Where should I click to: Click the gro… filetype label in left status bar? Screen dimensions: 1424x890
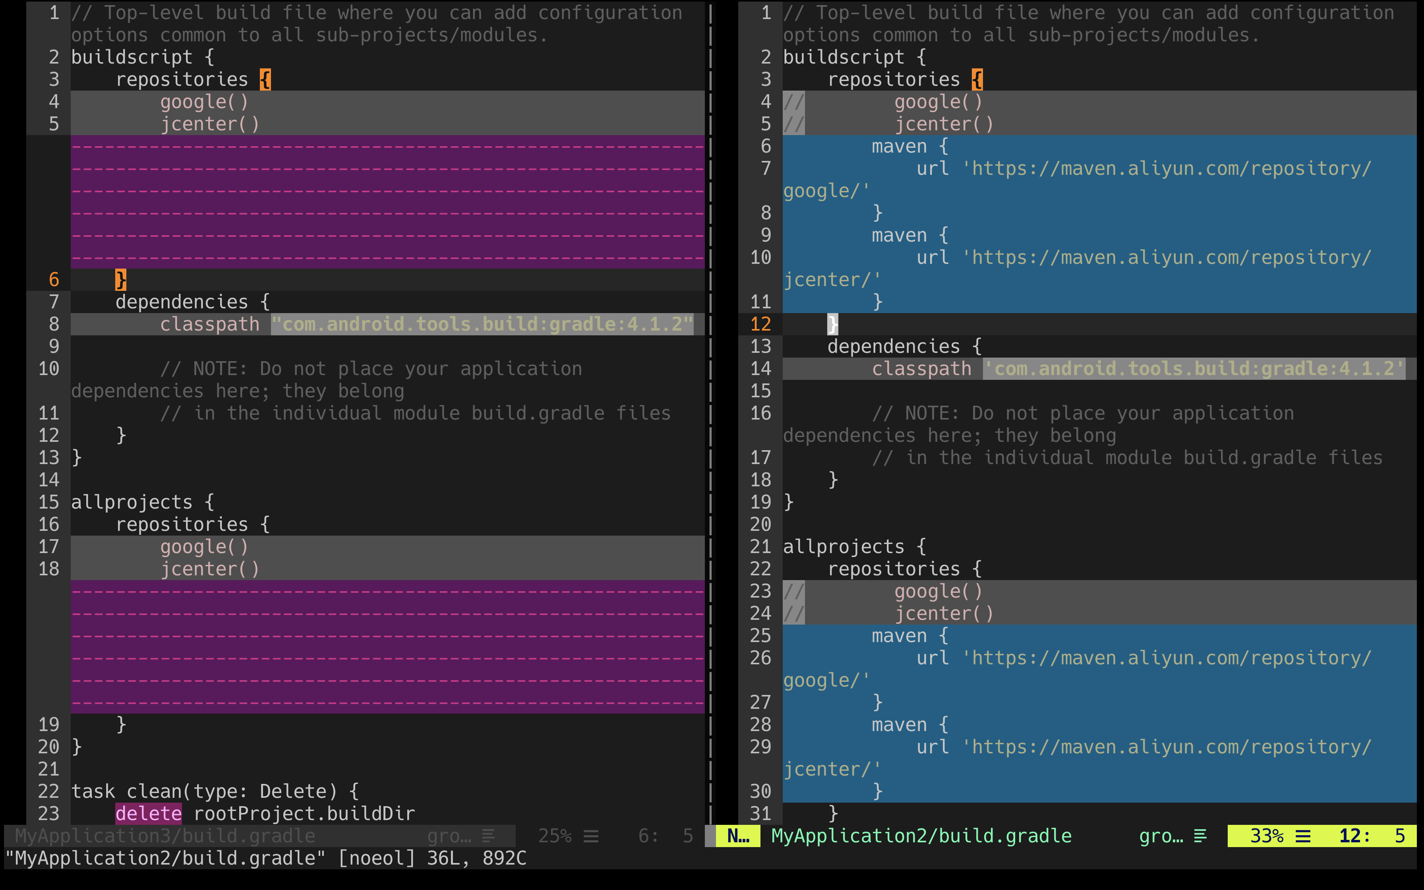pyautogui.click(x=449, y=836)
